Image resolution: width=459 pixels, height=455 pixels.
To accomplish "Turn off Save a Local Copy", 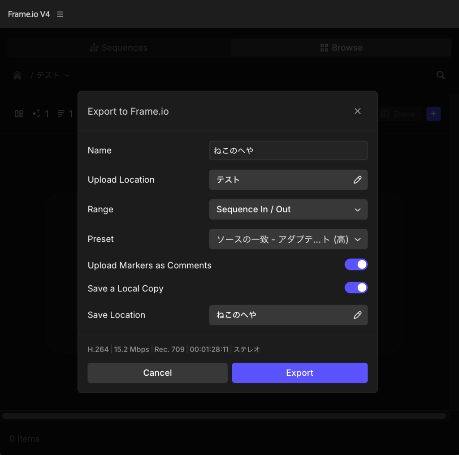I will (x=356, y=288).
